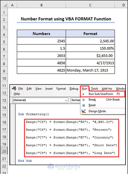This screenshot has width=128, height=174.
Task: Click cell containing 2653
Action: point(41,55)
